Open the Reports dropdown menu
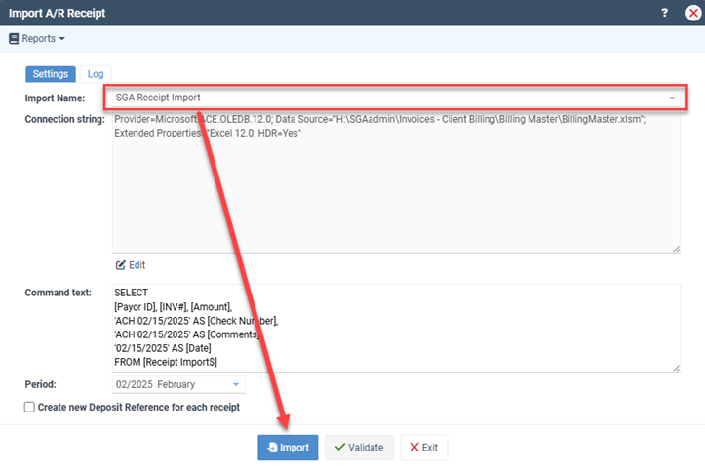The image size is (705, 471). [x=37, y=39]
